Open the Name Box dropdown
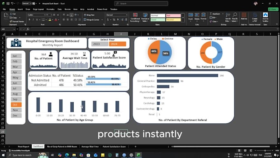Viewport: 280px width, 158px height. (x=14, y=29)
